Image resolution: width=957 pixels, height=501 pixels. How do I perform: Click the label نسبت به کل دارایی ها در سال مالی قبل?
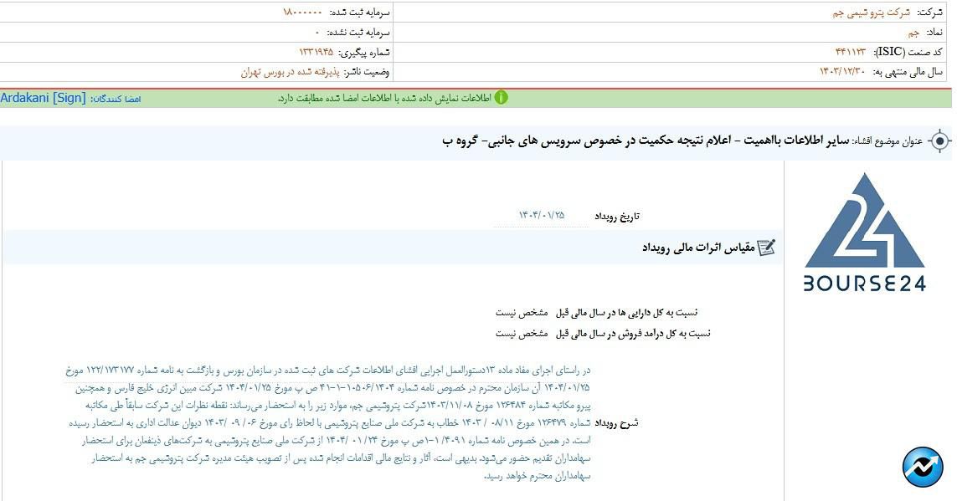pos(626,313)
